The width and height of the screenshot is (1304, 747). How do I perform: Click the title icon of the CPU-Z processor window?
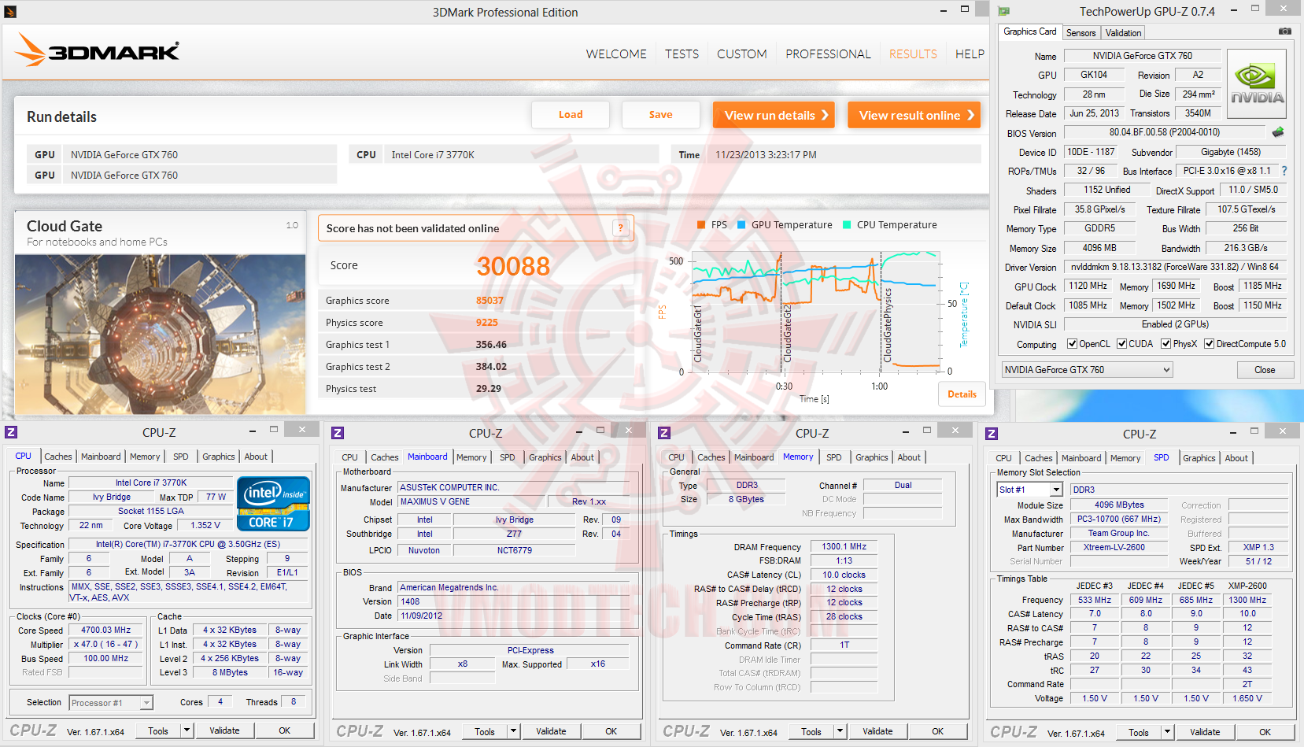[x=11, y=432]
